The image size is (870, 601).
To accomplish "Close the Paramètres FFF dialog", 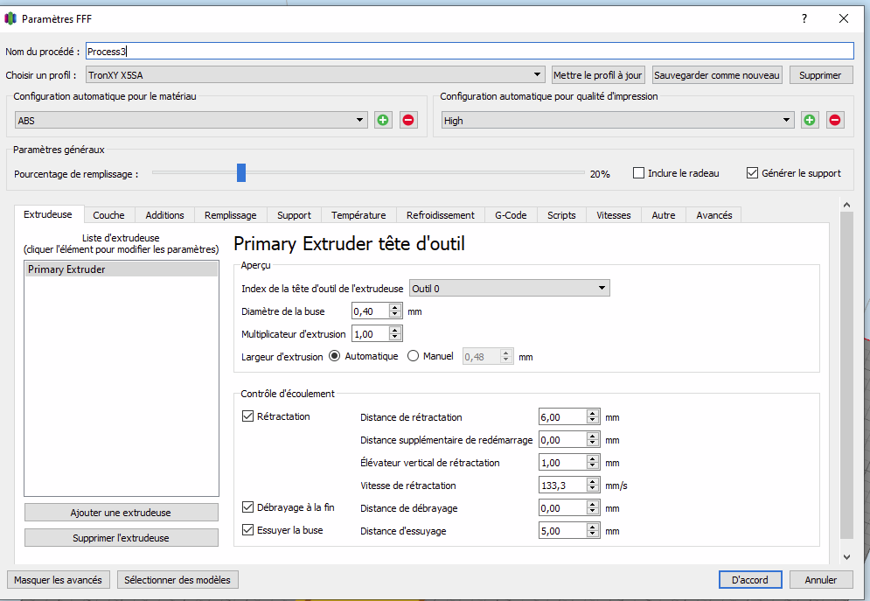I will coord(844,18).
